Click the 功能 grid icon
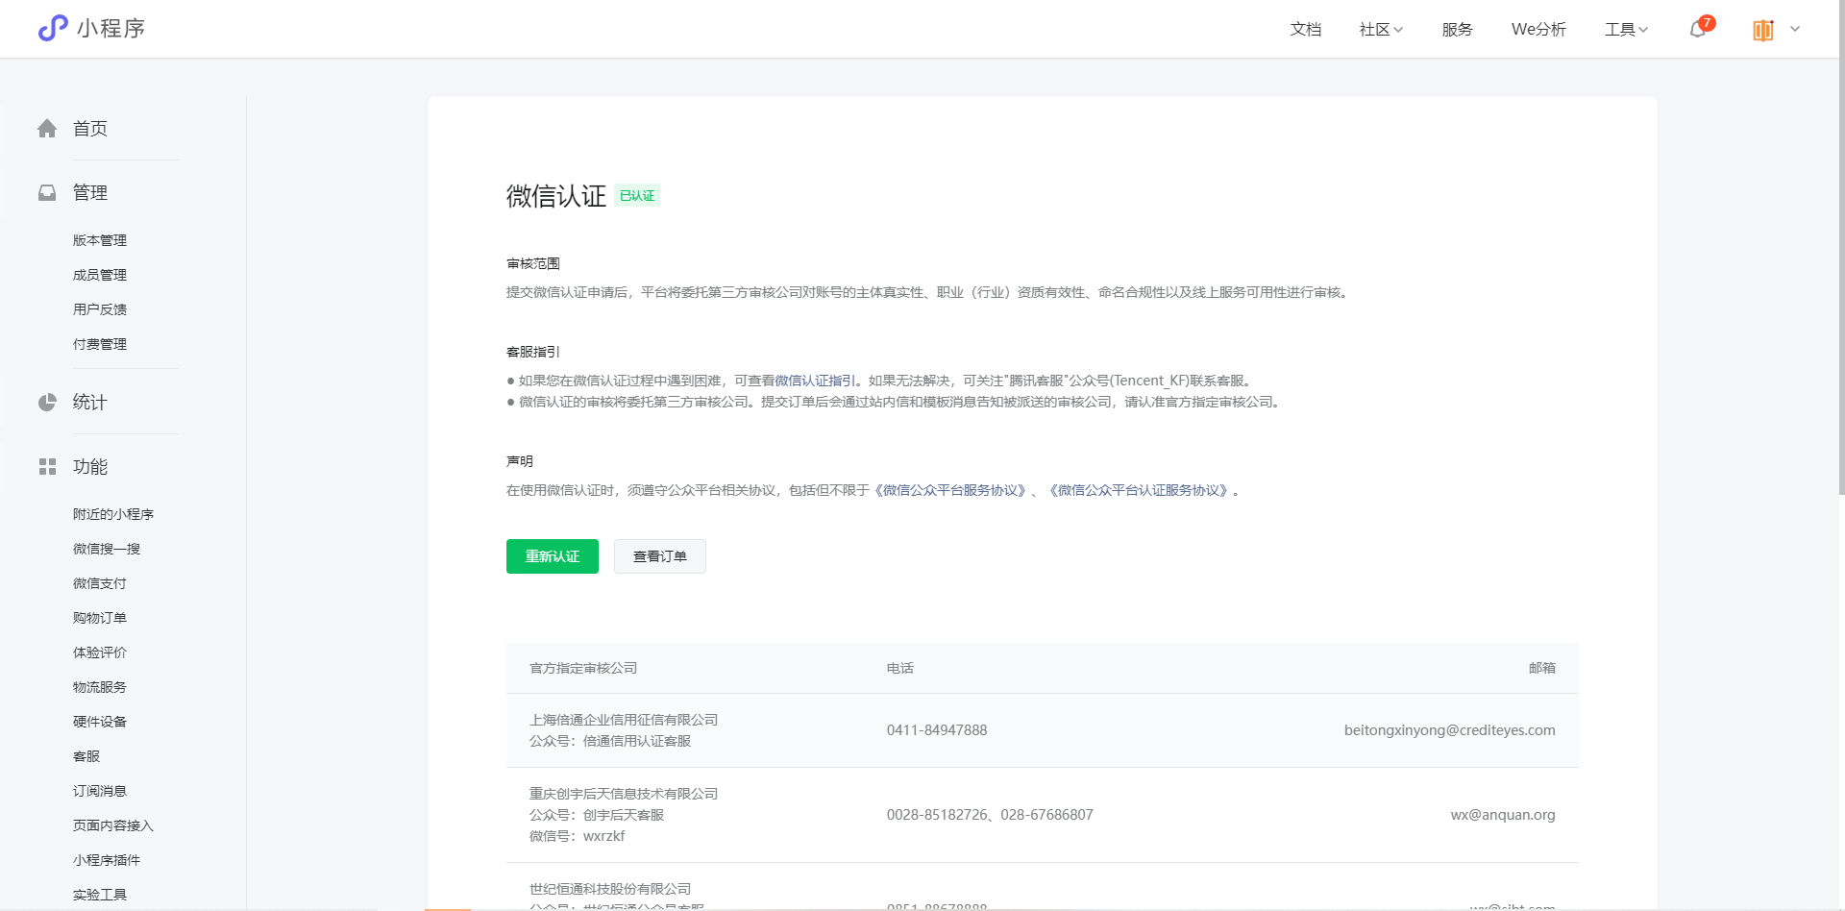1845x911 pixels. click(x=47, y=467)
